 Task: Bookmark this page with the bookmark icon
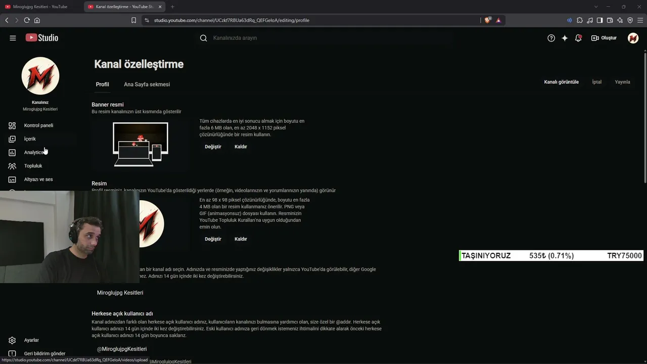tap(133, 20)
